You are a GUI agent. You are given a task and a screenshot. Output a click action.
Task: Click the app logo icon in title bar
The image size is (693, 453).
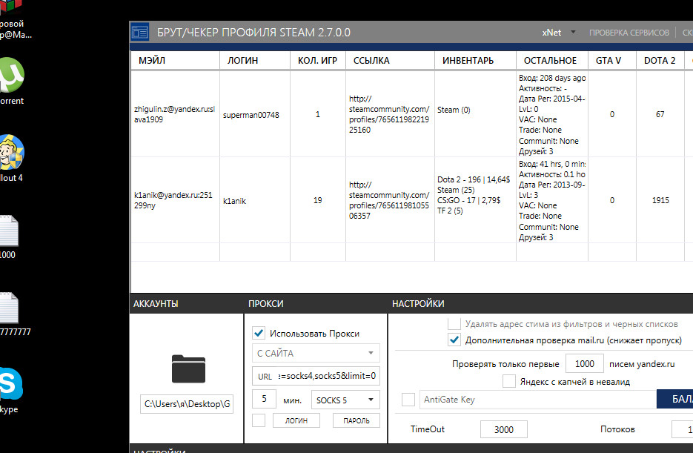click(x=140, y=33)
